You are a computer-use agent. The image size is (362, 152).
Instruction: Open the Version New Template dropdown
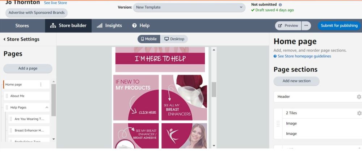(189, 7)
